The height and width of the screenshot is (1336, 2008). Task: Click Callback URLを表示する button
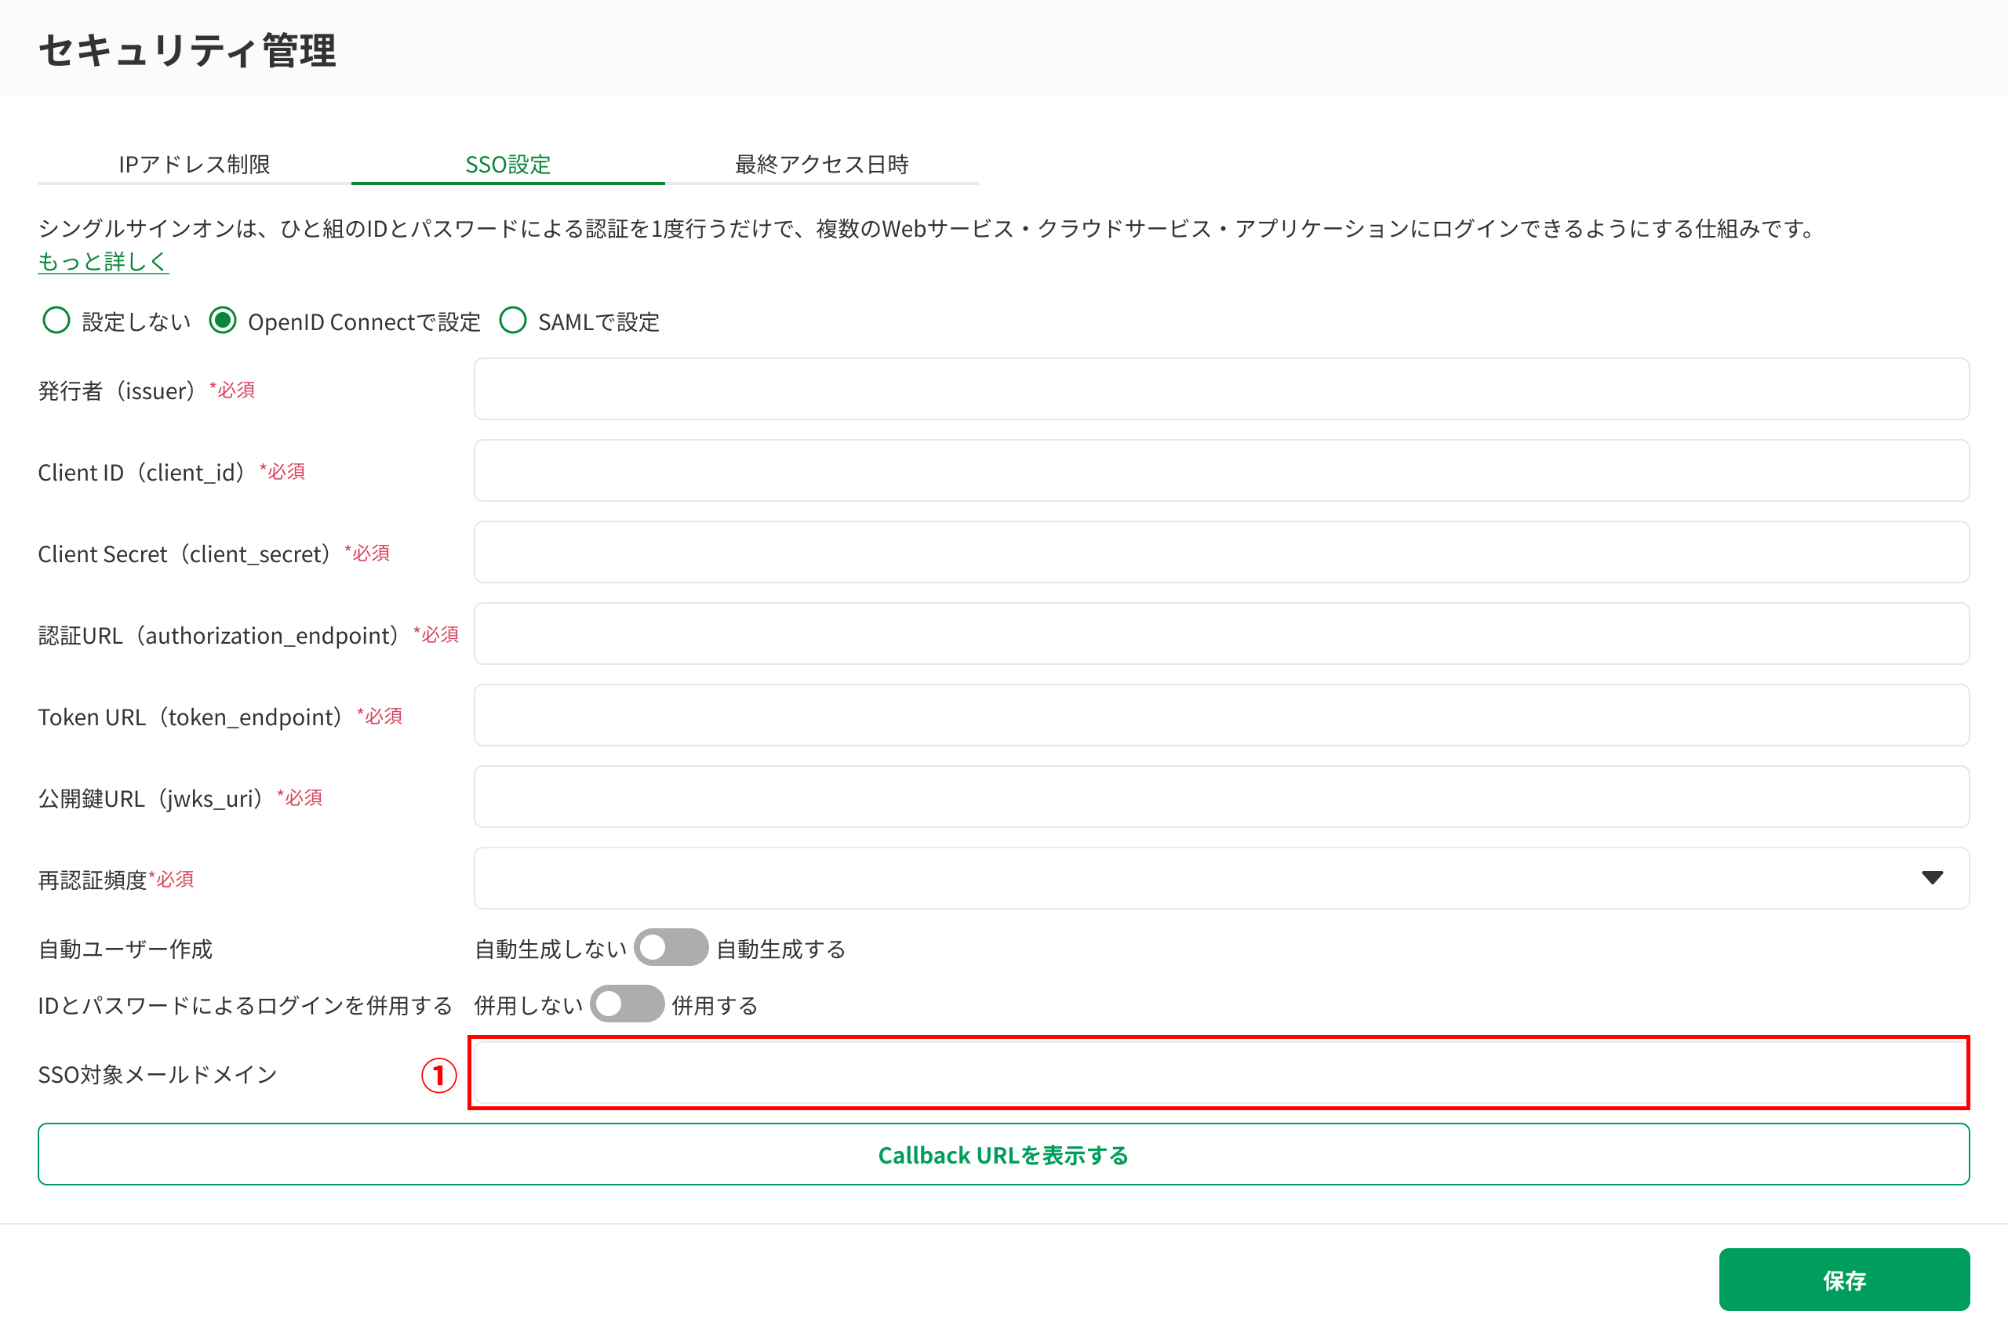(x=1003, y=1155)
